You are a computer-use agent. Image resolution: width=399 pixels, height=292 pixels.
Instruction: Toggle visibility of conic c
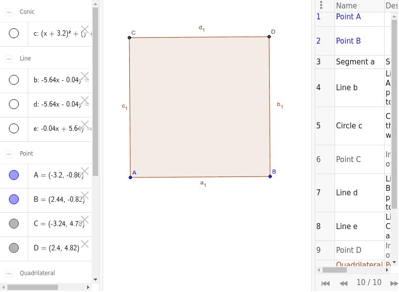point(14,33)
